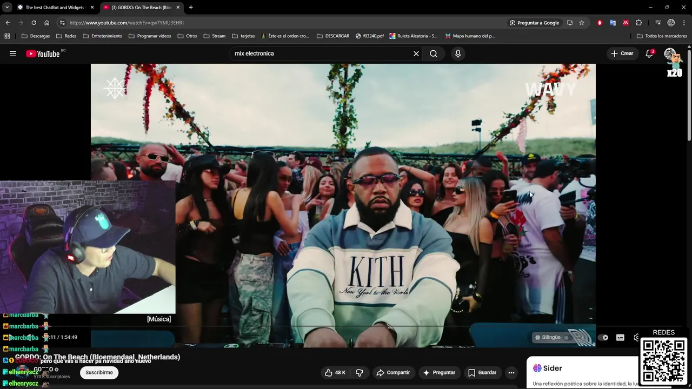Screen dimensions: 692x389
Task: Open the YouTube account avatar menu
Action: [x=670, y=55]
